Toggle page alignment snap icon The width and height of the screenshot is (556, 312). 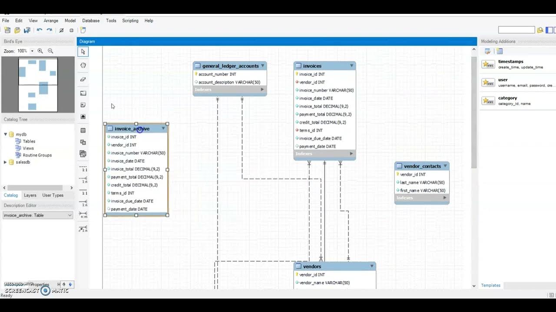click(72, 30)
